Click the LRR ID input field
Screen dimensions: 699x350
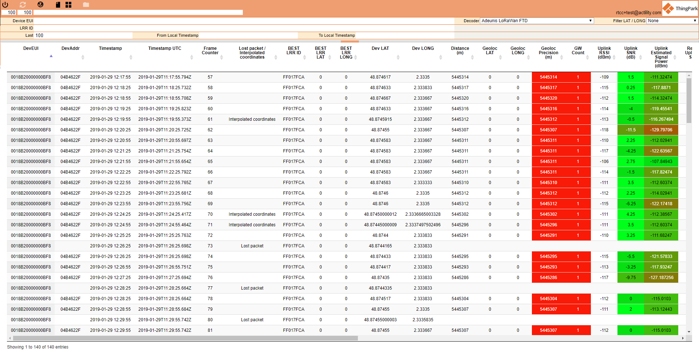244,28
